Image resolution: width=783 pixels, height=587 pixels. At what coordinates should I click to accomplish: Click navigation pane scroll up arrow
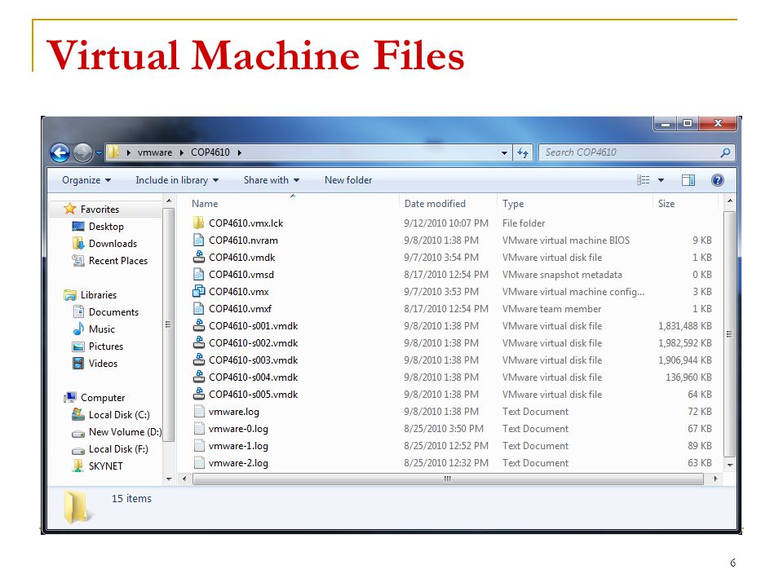click(x=169, y=201)
